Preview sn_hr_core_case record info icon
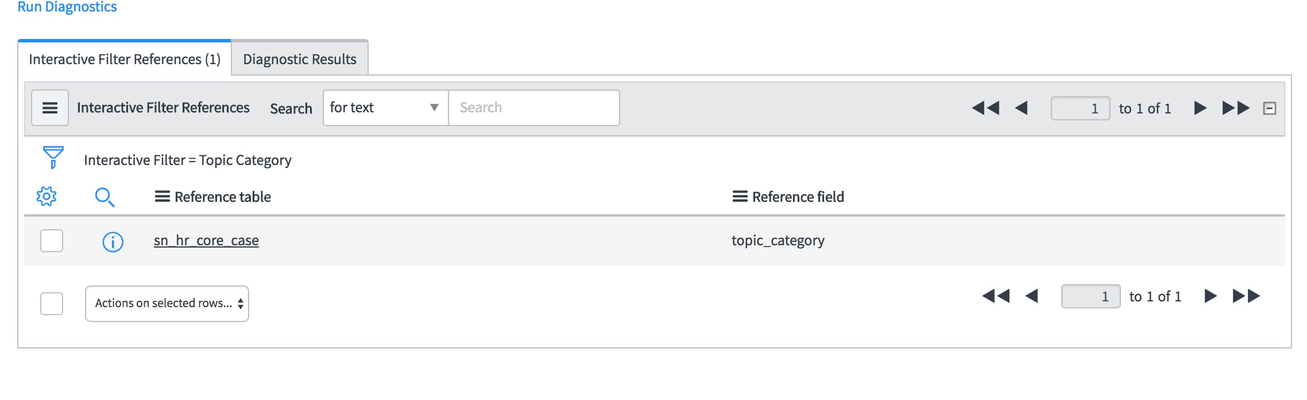1307x400 pixels. 113,242
